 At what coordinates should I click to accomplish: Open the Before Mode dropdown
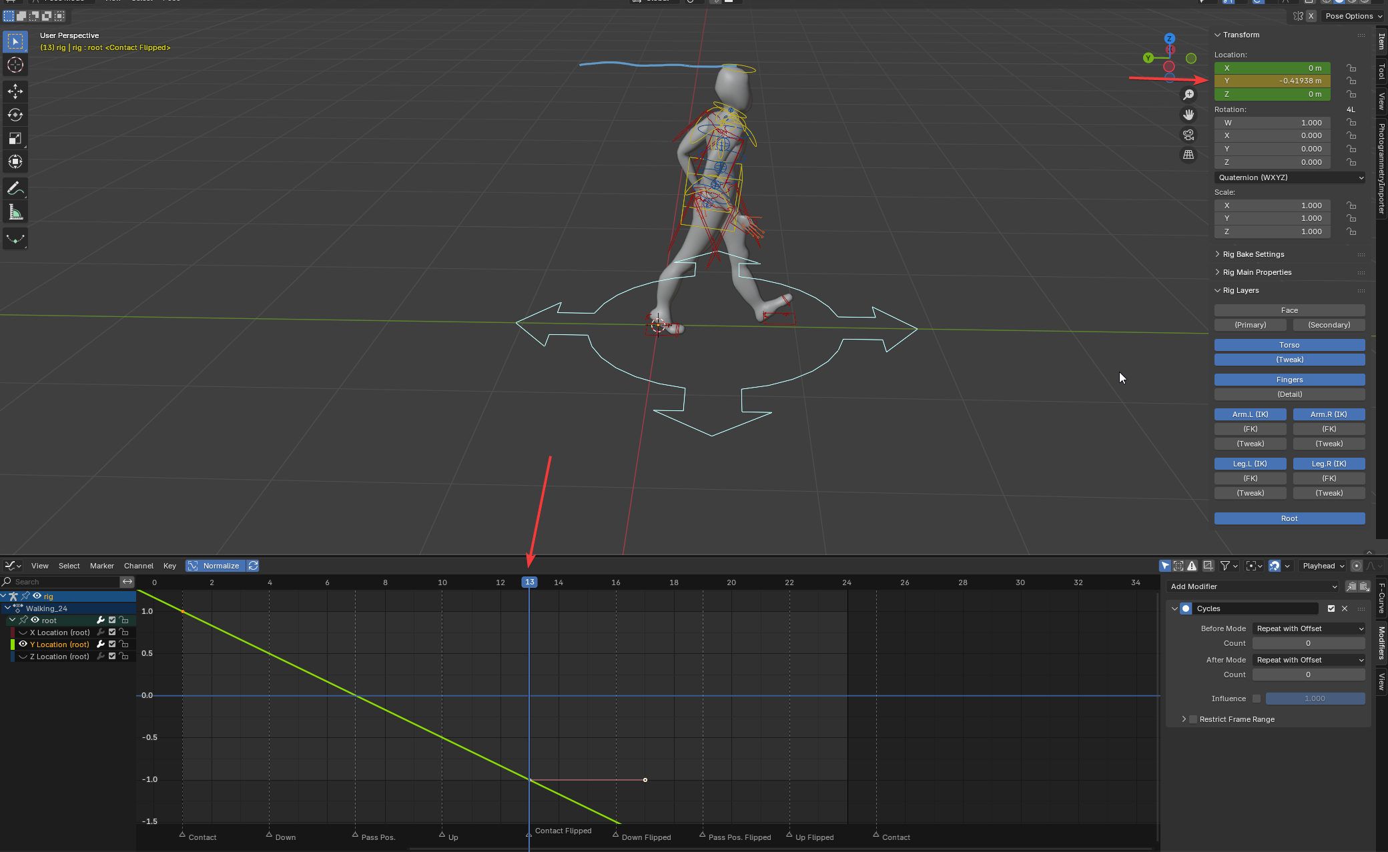1308,628
